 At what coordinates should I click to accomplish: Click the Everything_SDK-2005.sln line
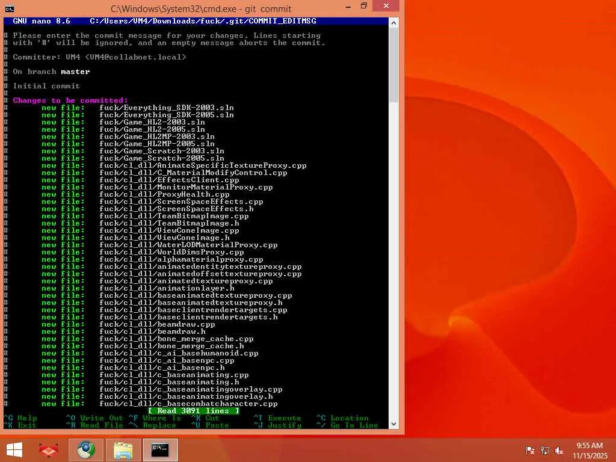tap(167, 115)
